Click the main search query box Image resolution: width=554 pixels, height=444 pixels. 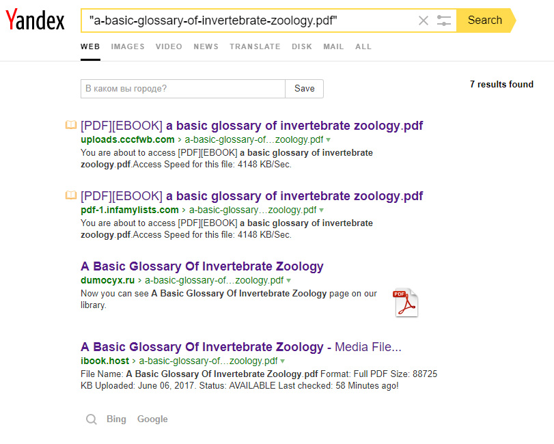(x=249, y=20)
